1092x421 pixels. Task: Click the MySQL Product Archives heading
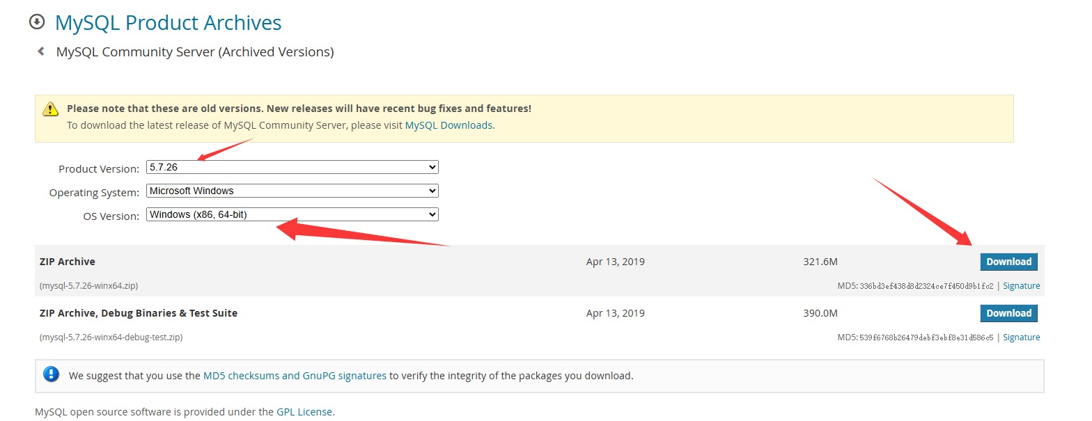[169, 22]
